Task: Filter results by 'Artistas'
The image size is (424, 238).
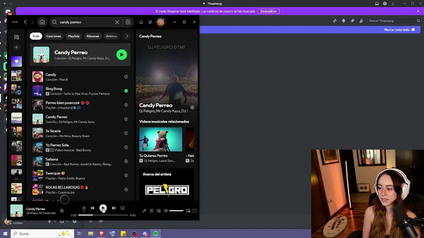Action: coord(111,36)
